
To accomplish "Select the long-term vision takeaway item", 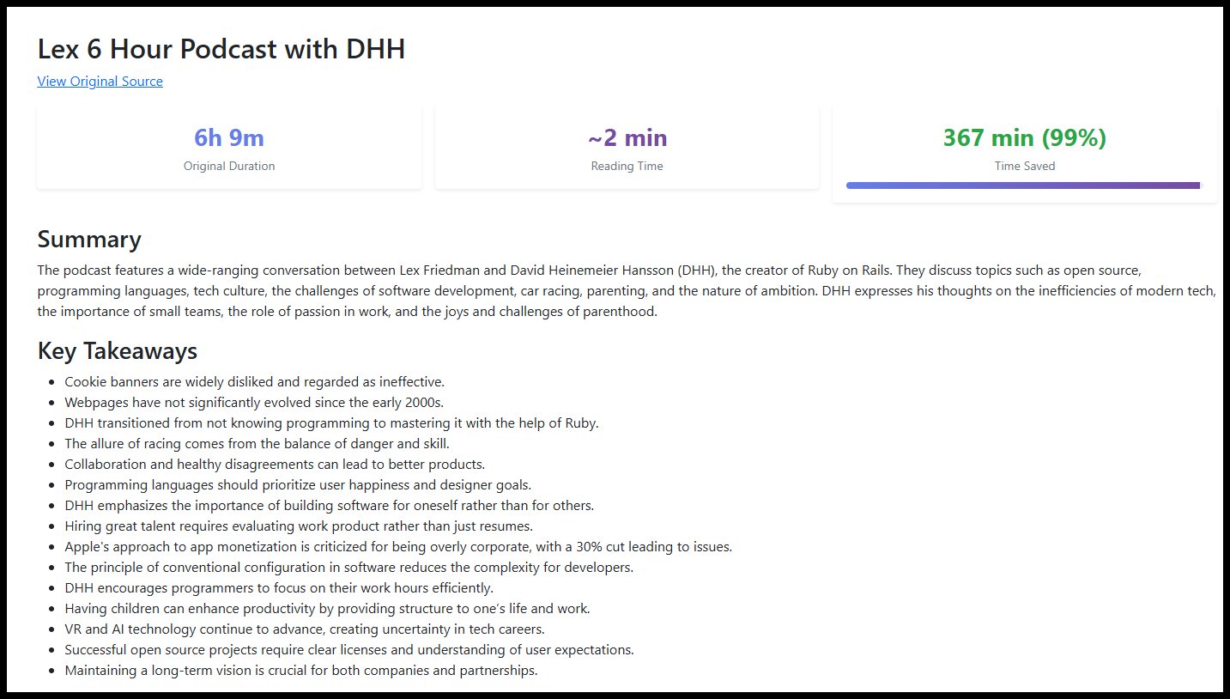I will coord(300,670).
